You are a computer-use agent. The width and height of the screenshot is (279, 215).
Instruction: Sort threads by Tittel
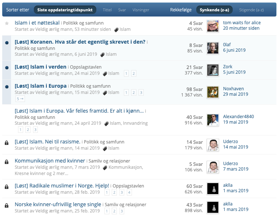[x=107, y=10]
